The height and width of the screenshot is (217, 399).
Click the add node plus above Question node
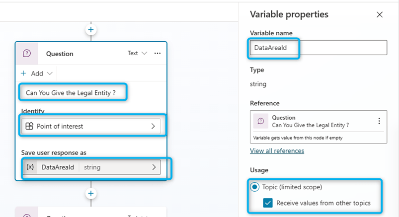(90, 30)
